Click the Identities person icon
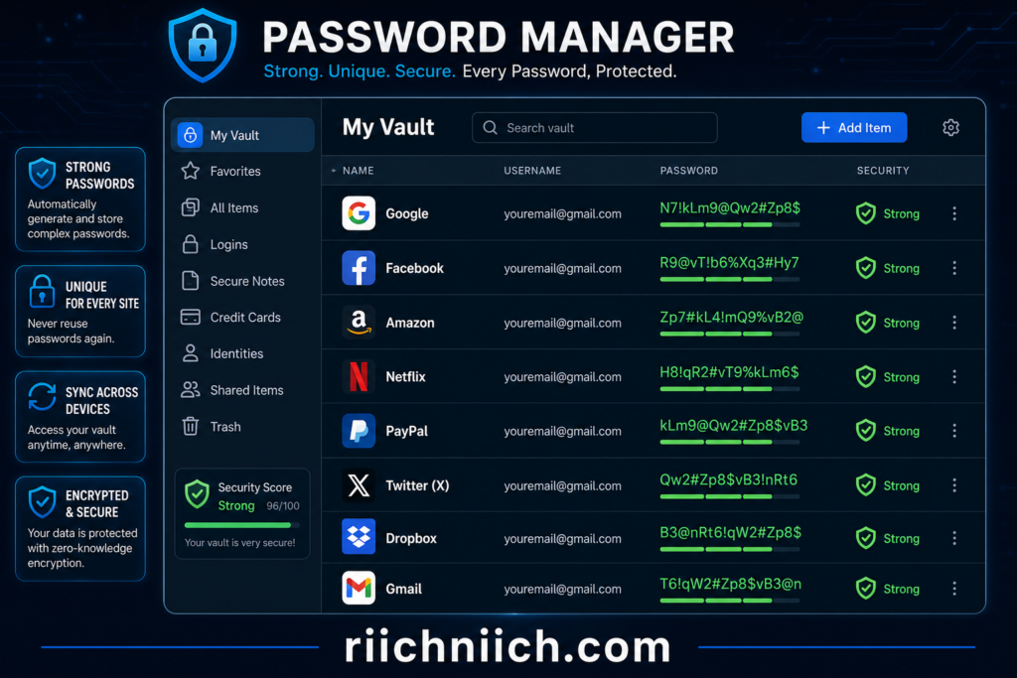Image resolution: width=1017 pixels, height=678 pixels. [190, 353]
